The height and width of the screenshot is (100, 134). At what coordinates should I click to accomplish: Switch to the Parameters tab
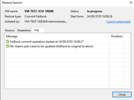24,30
